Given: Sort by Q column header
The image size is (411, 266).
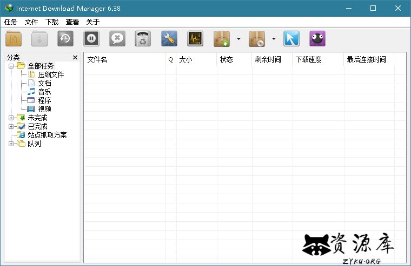Looking at the screenshot, I should click(x=171, y=60).
